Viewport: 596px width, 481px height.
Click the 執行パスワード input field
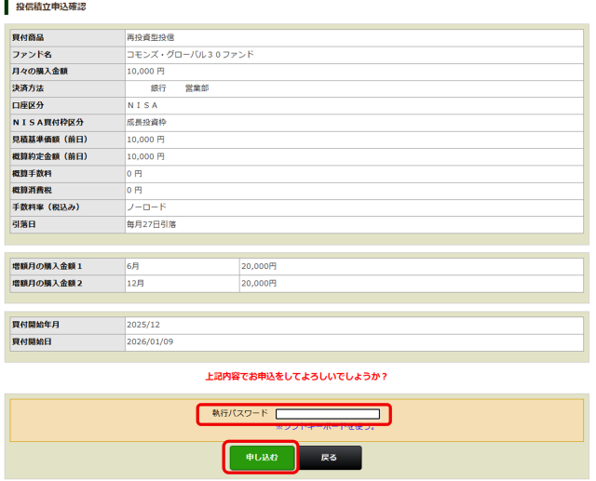point(328,414)
